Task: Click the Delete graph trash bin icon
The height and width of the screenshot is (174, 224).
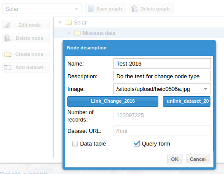Action: point(134,9)
